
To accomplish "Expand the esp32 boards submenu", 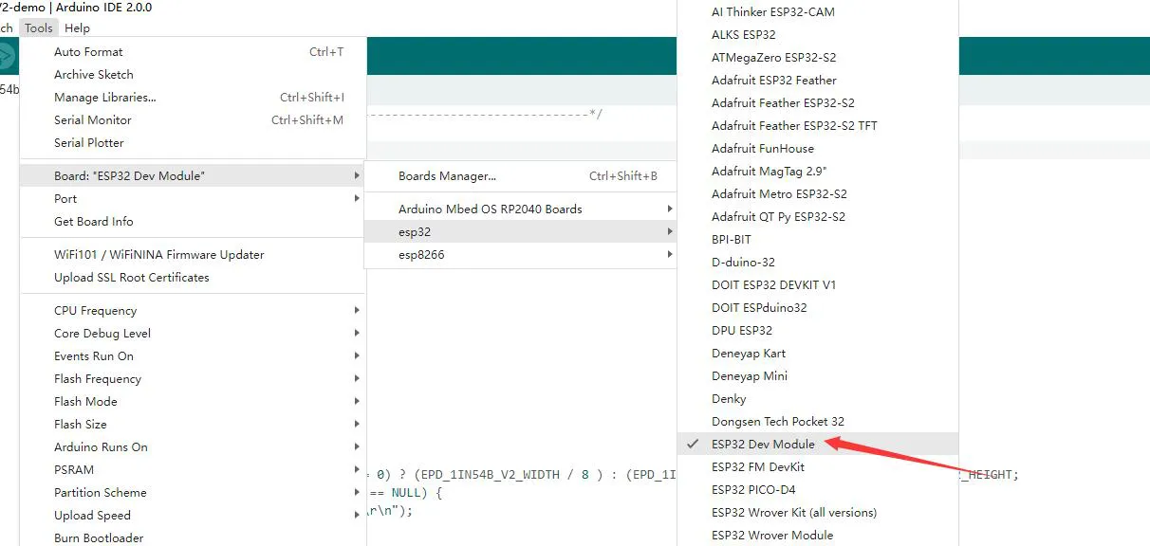I will coord(520,232).
